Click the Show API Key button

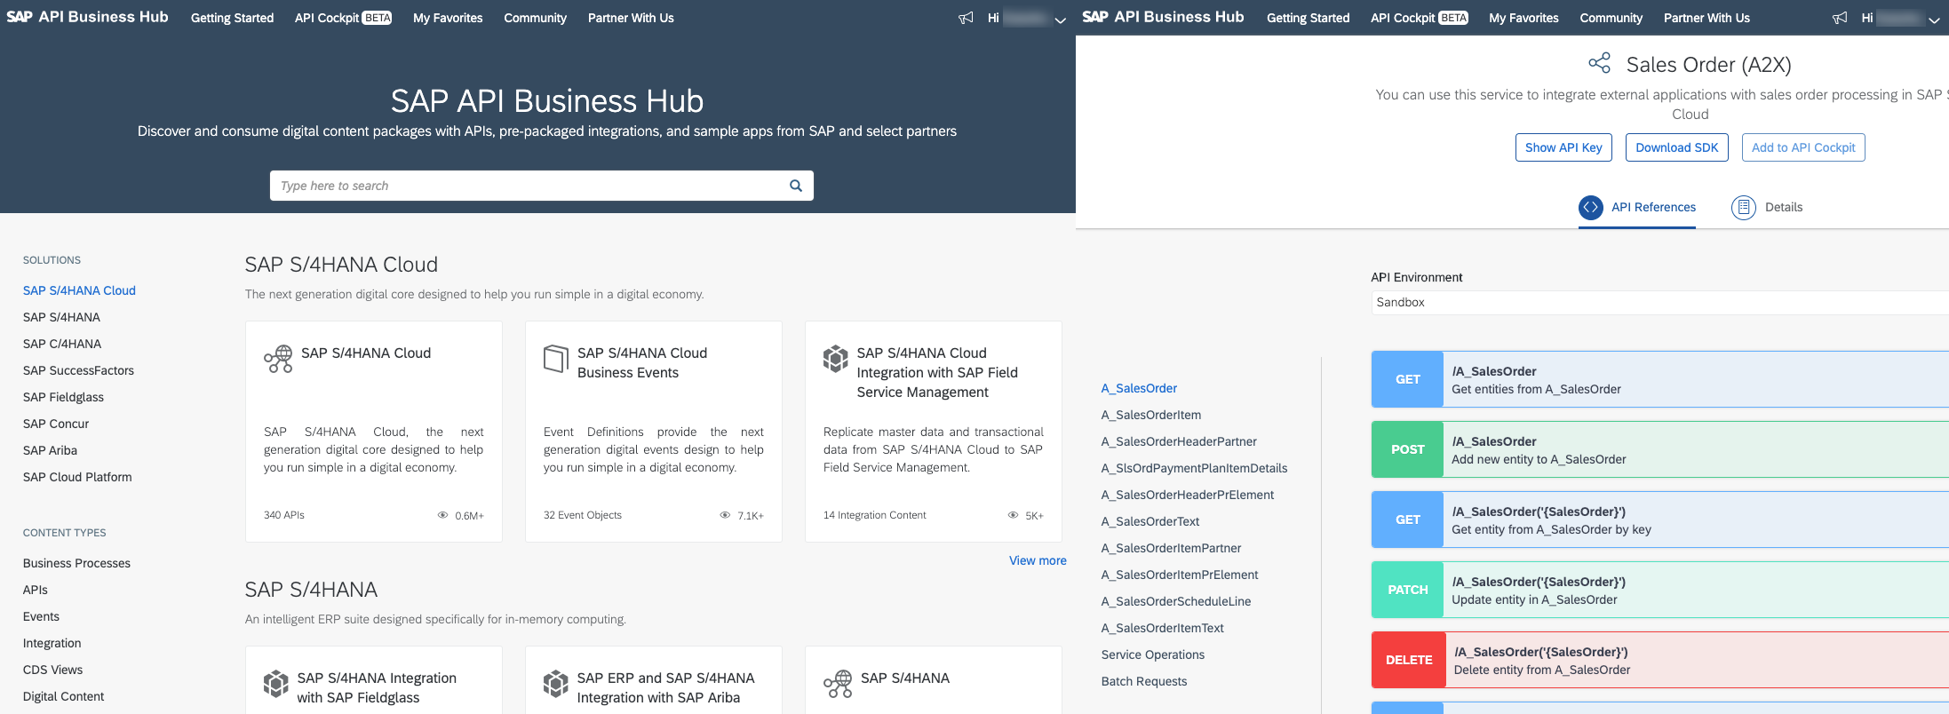(x=1563, y=147)
